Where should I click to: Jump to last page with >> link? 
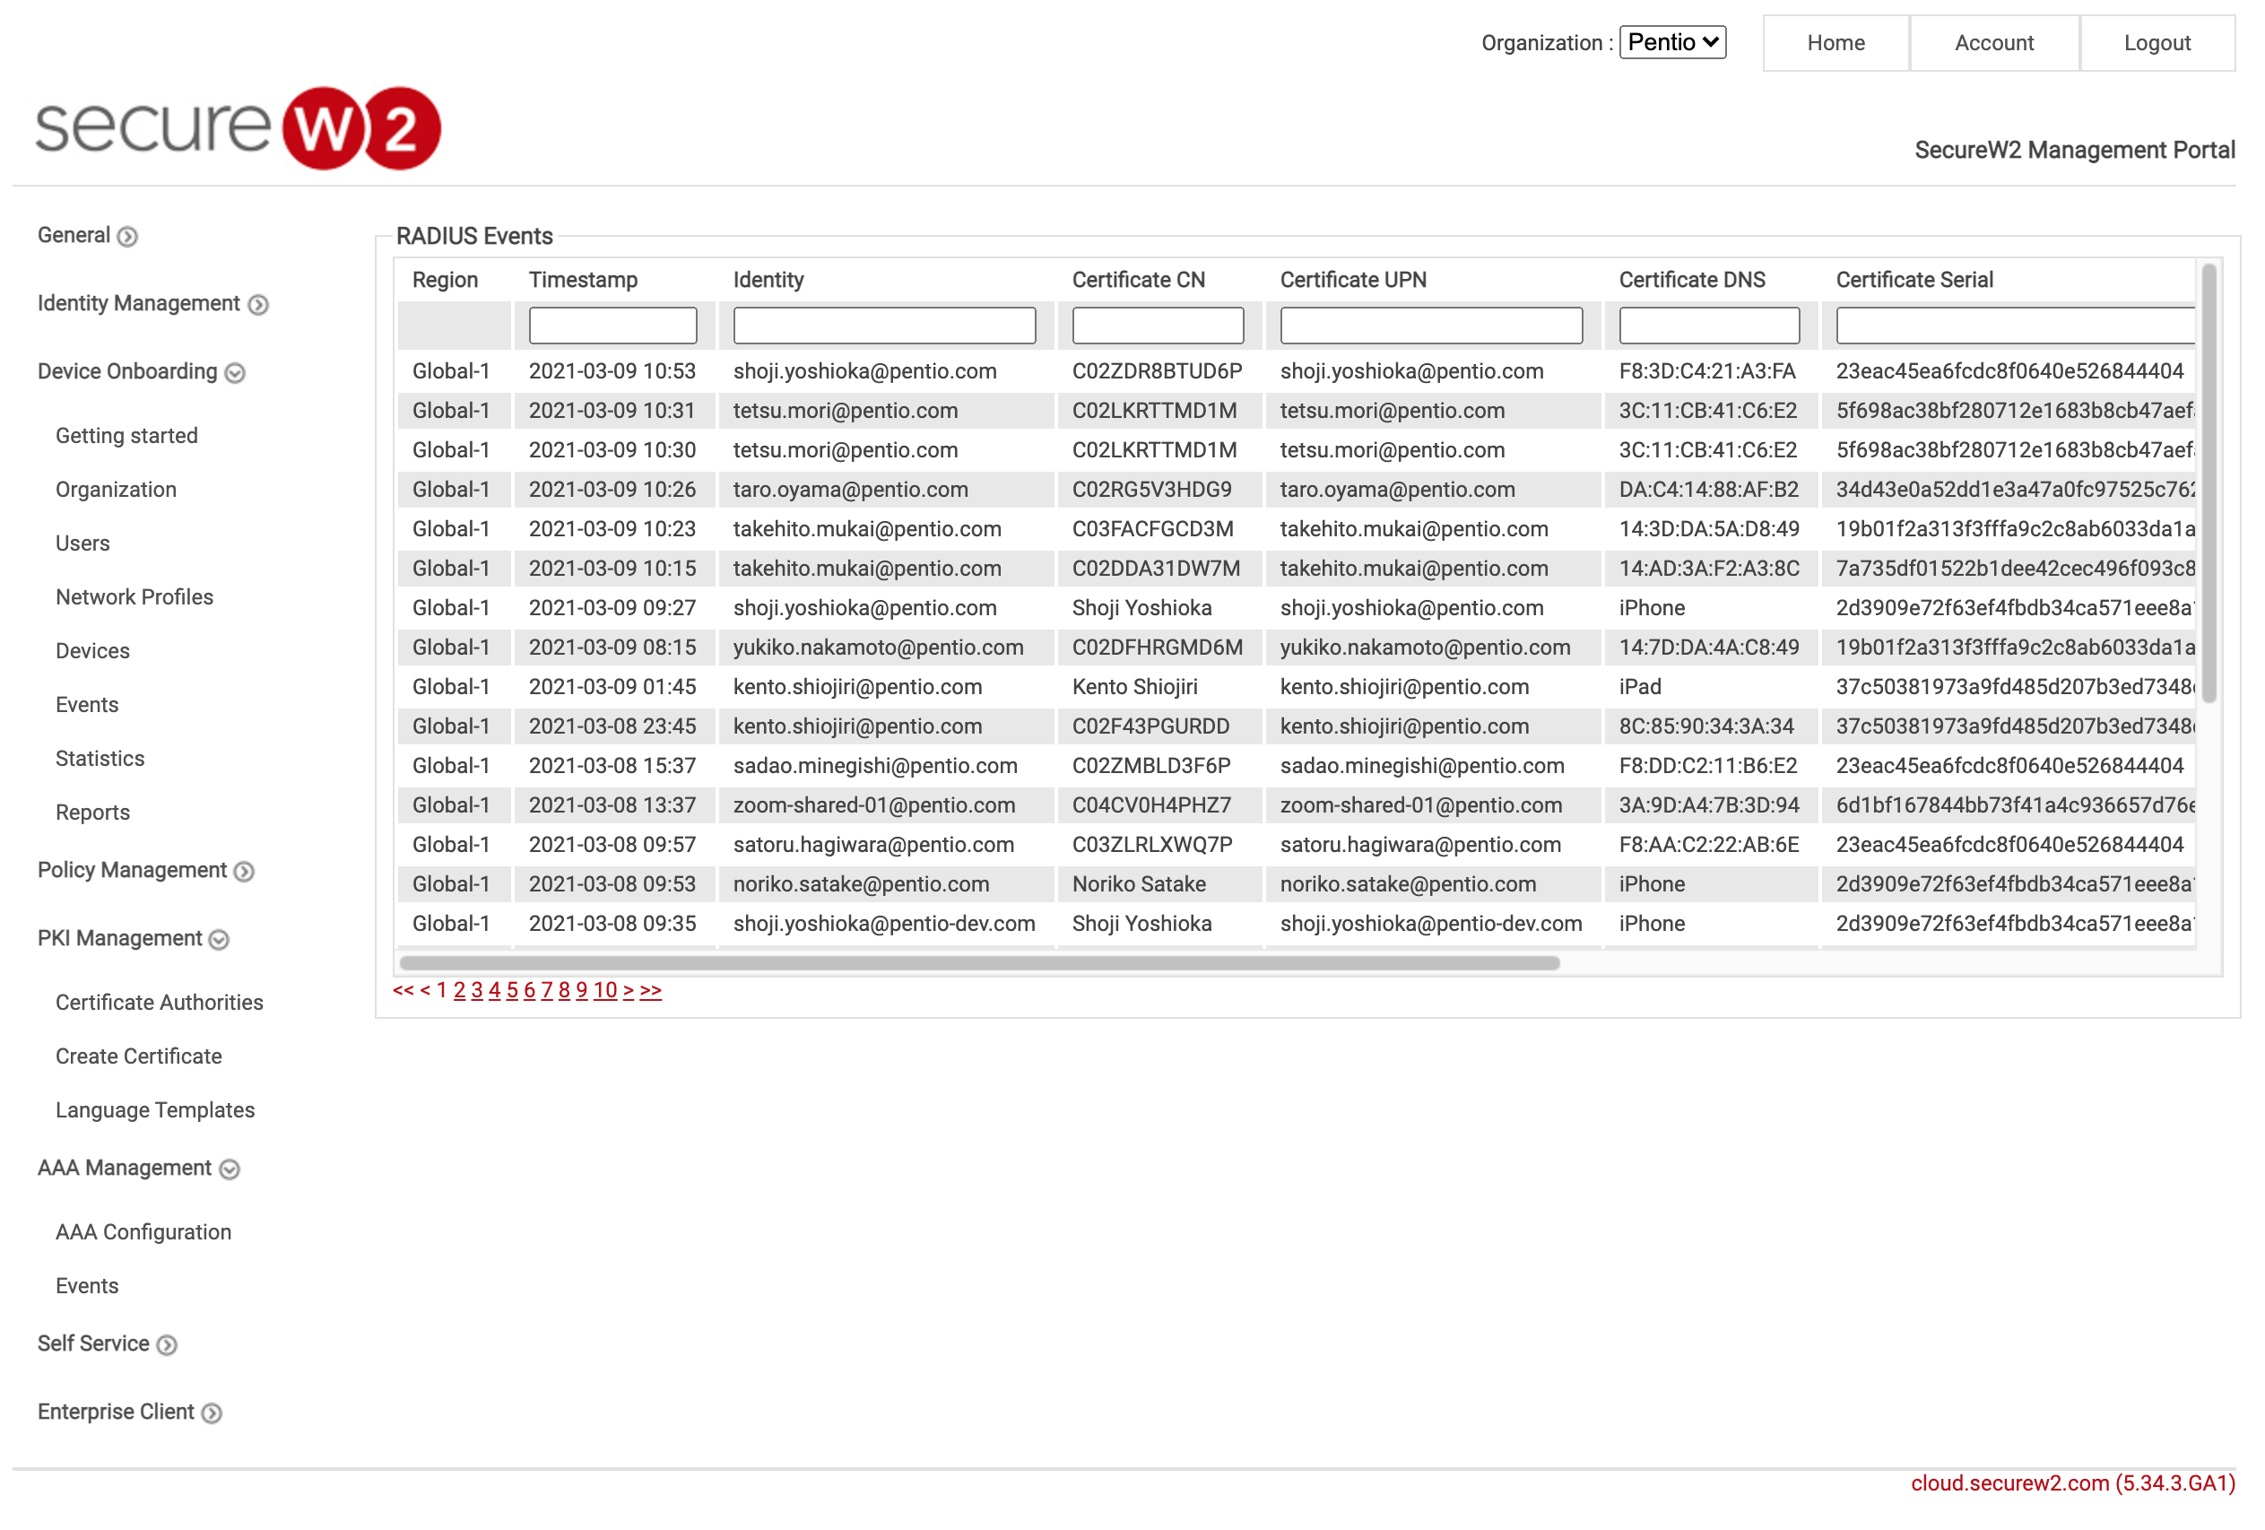(x=651, y=990)
